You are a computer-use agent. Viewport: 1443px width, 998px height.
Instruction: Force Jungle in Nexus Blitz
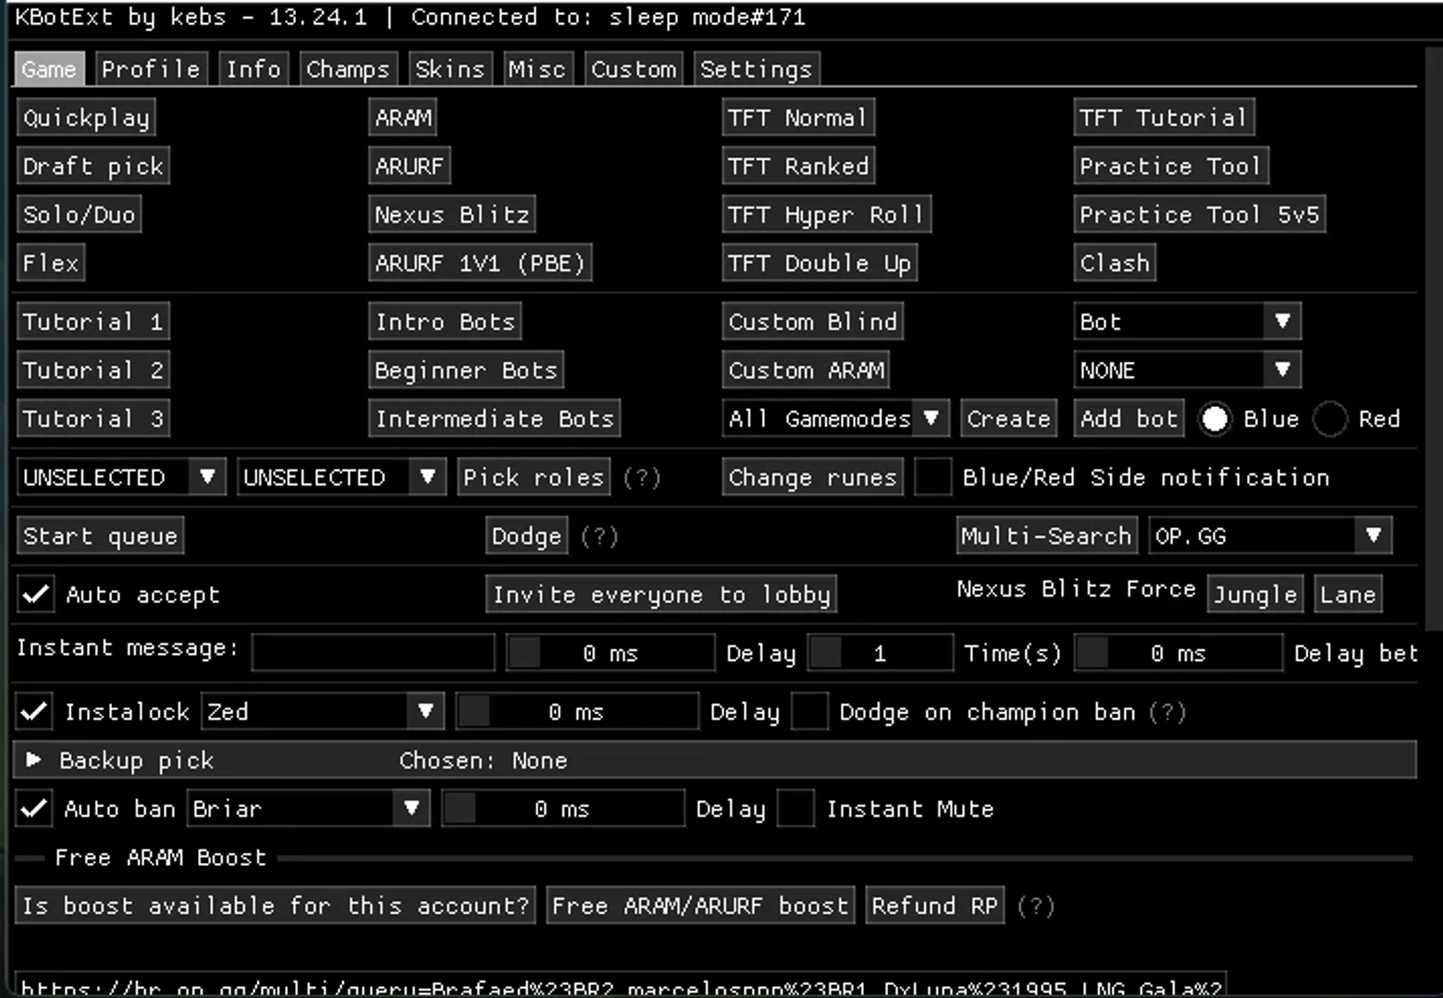click(1255, 595)
